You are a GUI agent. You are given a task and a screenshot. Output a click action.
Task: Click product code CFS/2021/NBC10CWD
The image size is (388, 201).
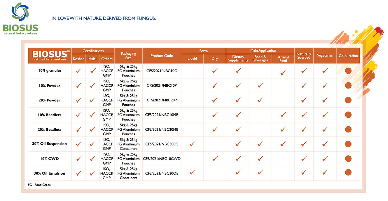point(162,159)
